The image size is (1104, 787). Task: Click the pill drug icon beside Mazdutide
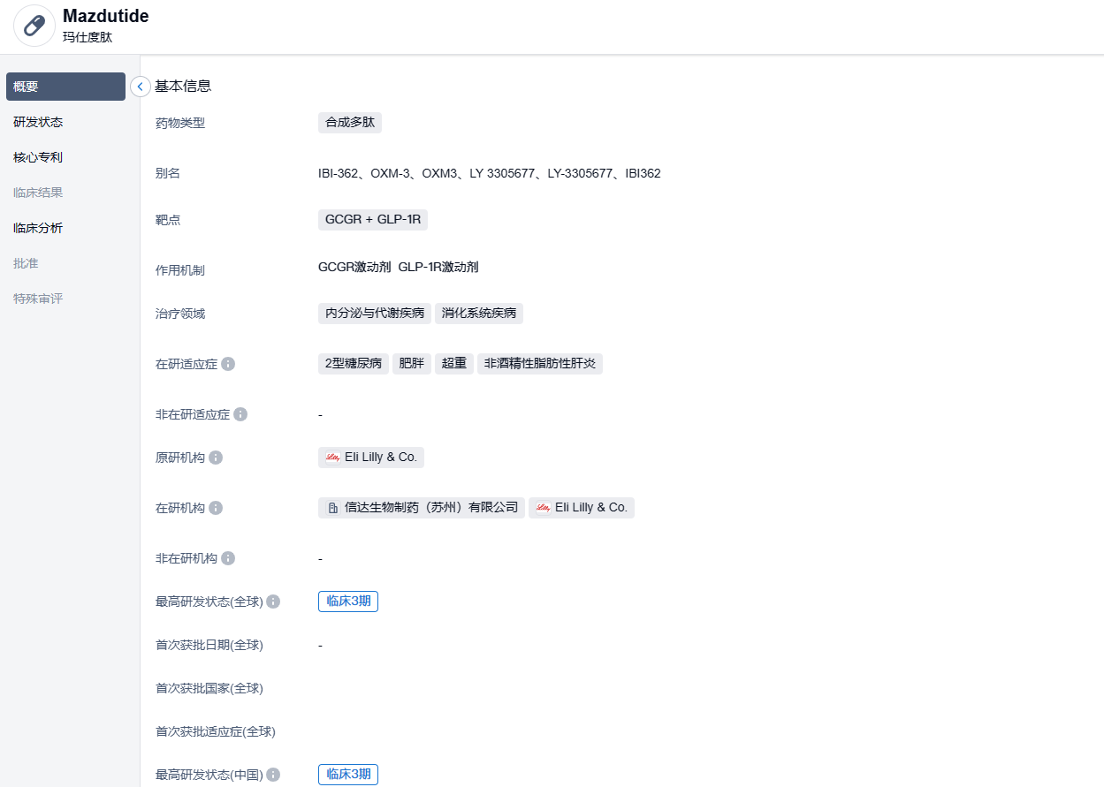(x=34, y=26)
